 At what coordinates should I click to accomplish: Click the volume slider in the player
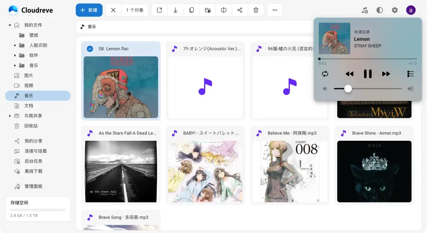[x=367, y=89]
